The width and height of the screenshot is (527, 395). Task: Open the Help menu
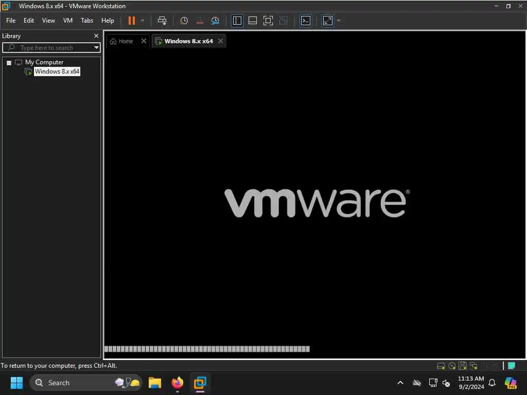(108, 21)
